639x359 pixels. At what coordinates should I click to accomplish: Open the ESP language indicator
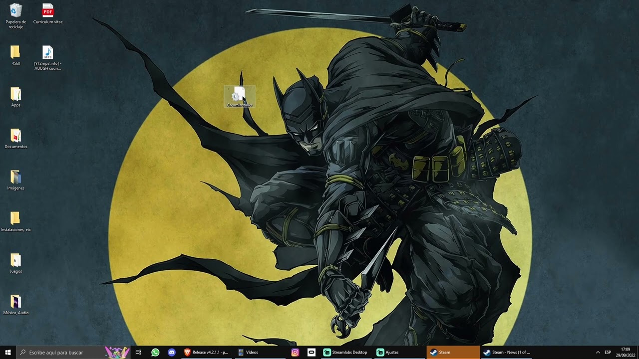[608, 352]
